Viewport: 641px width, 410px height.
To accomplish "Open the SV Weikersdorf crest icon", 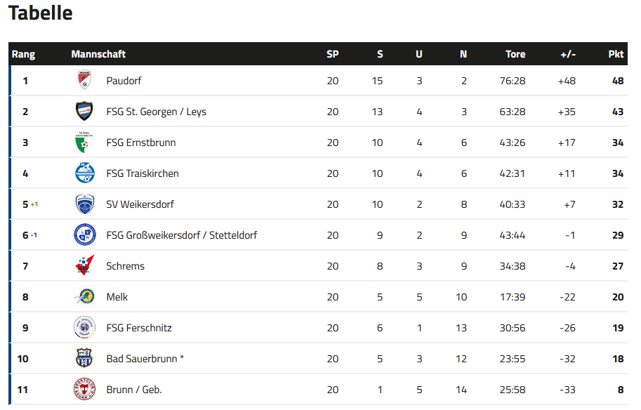I will click(x=85, y=204).
